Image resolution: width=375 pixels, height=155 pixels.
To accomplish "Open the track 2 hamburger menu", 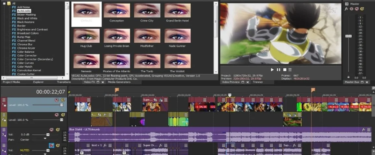I will (4, 115).
